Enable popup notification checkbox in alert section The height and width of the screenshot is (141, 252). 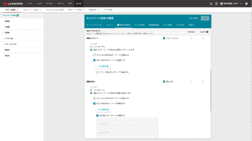97,72
